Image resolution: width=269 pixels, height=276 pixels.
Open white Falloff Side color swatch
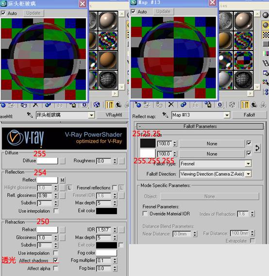point(148,154)
